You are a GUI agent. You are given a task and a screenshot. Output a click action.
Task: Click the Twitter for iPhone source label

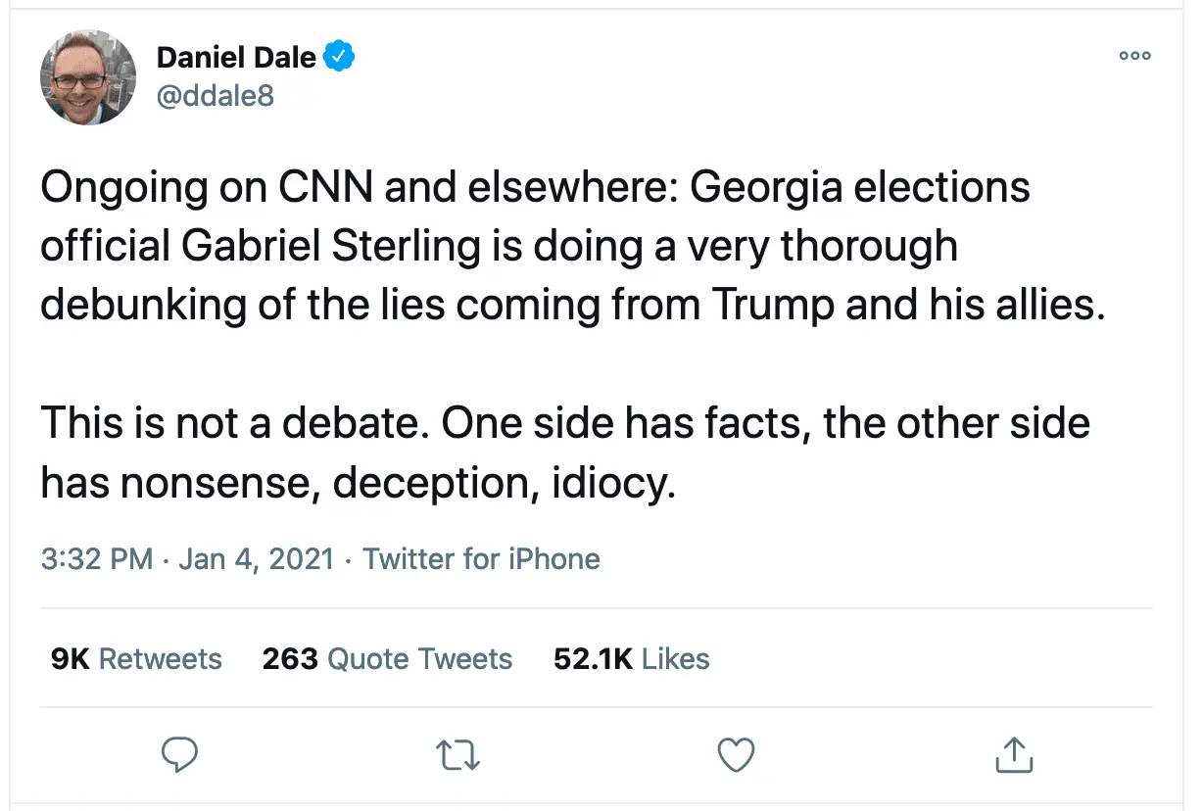point(481,559)
